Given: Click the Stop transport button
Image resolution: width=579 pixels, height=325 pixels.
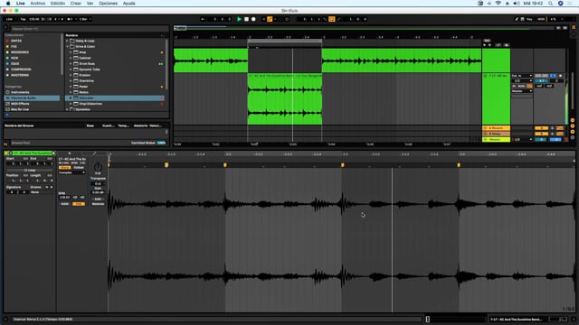Looking at the screenshot, I should click(x=246, y=19).
